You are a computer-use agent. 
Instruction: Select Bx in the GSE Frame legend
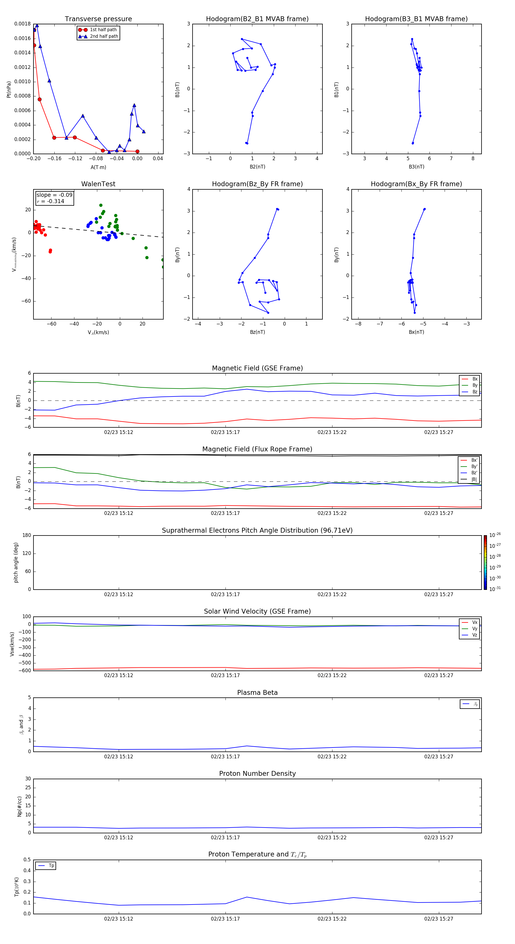[470, 379]
